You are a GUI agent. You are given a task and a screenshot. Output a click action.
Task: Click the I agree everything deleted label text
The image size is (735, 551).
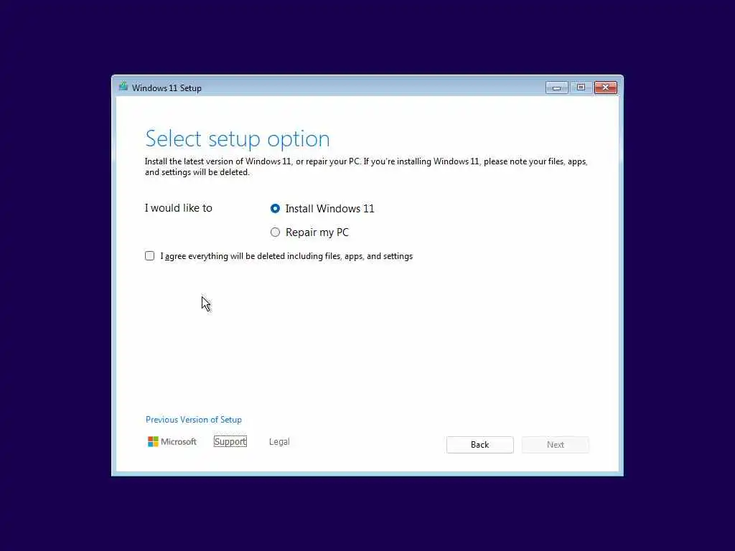click(286, 256)
